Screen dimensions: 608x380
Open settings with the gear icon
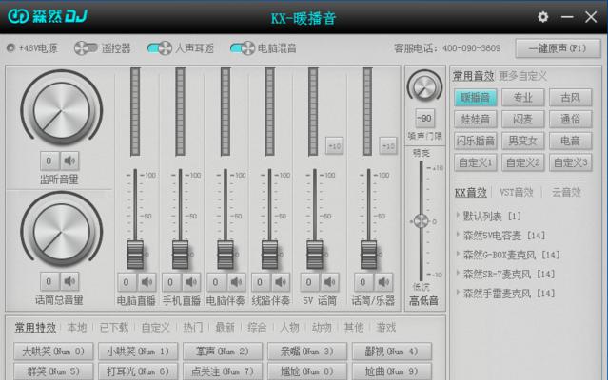pos(543,17)
